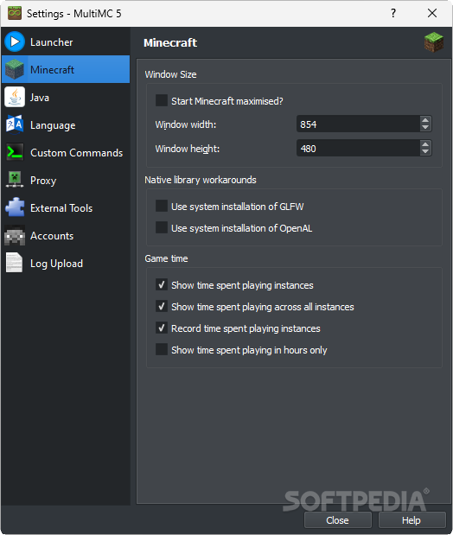Increase Window height with up arrow
This screenshot has width=453, height=535.
(425, 144)
